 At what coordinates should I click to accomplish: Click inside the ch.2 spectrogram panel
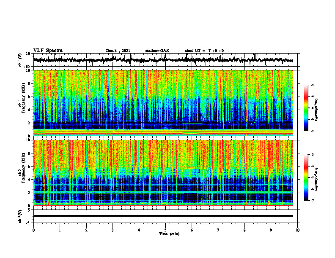pyautogui.click(x=163, y=173)
